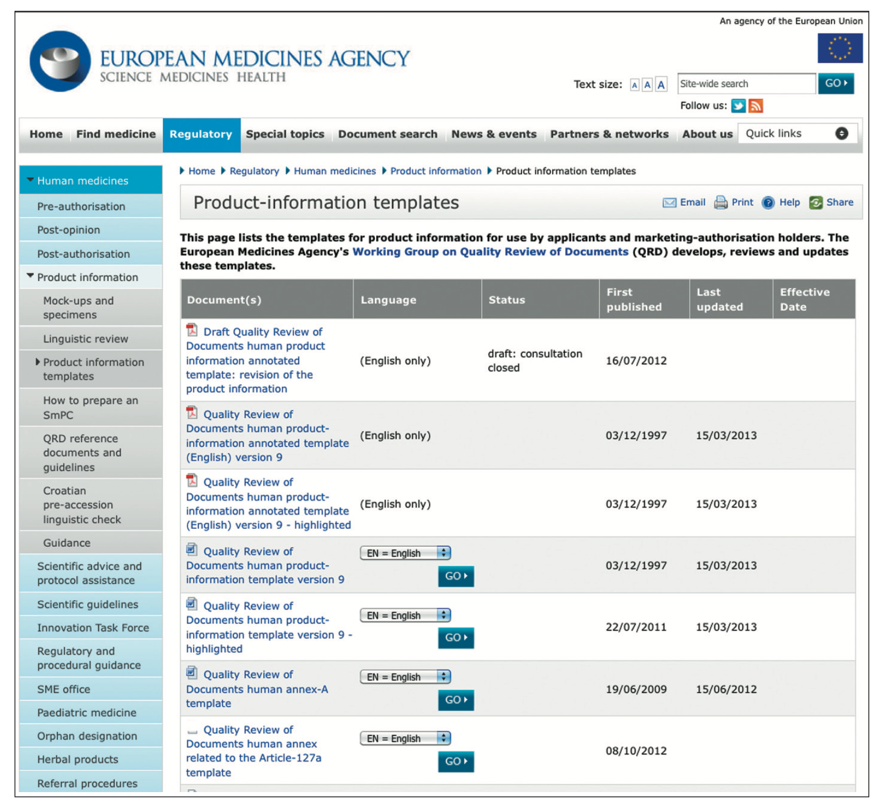Open Pre-authorisation in the sidebar

click(91, 207)
